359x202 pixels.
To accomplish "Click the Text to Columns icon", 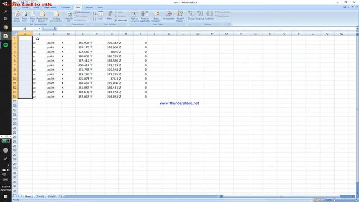I will [135, 16].
